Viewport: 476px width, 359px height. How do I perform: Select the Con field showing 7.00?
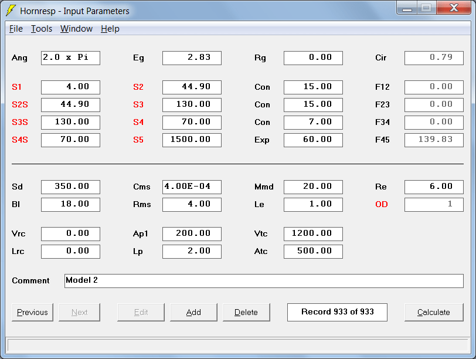(x=313, y=123)
